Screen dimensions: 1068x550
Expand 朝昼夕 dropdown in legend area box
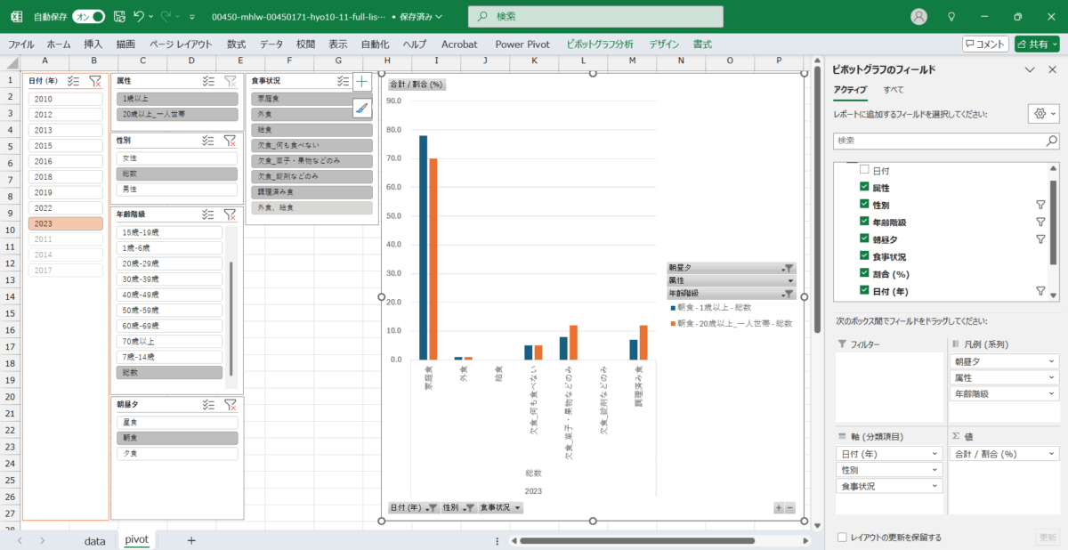point(1052,361)
